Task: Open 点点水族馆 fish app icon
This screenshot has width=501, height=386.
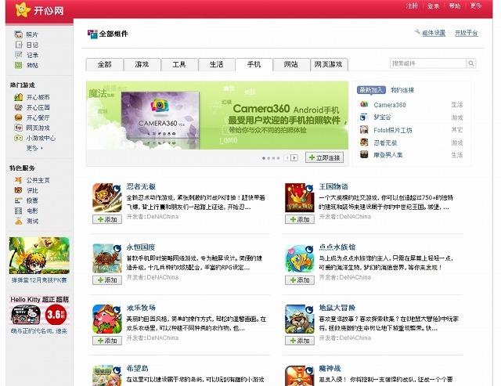Action: click(x=299, y=258)
